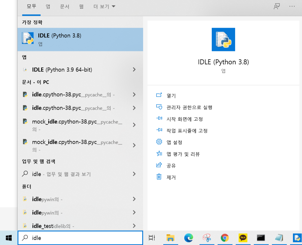Open 앱 설정 for IDLE
Image resolution: width=302 pixels, height=245 pixels.
[x=174, y=142]
